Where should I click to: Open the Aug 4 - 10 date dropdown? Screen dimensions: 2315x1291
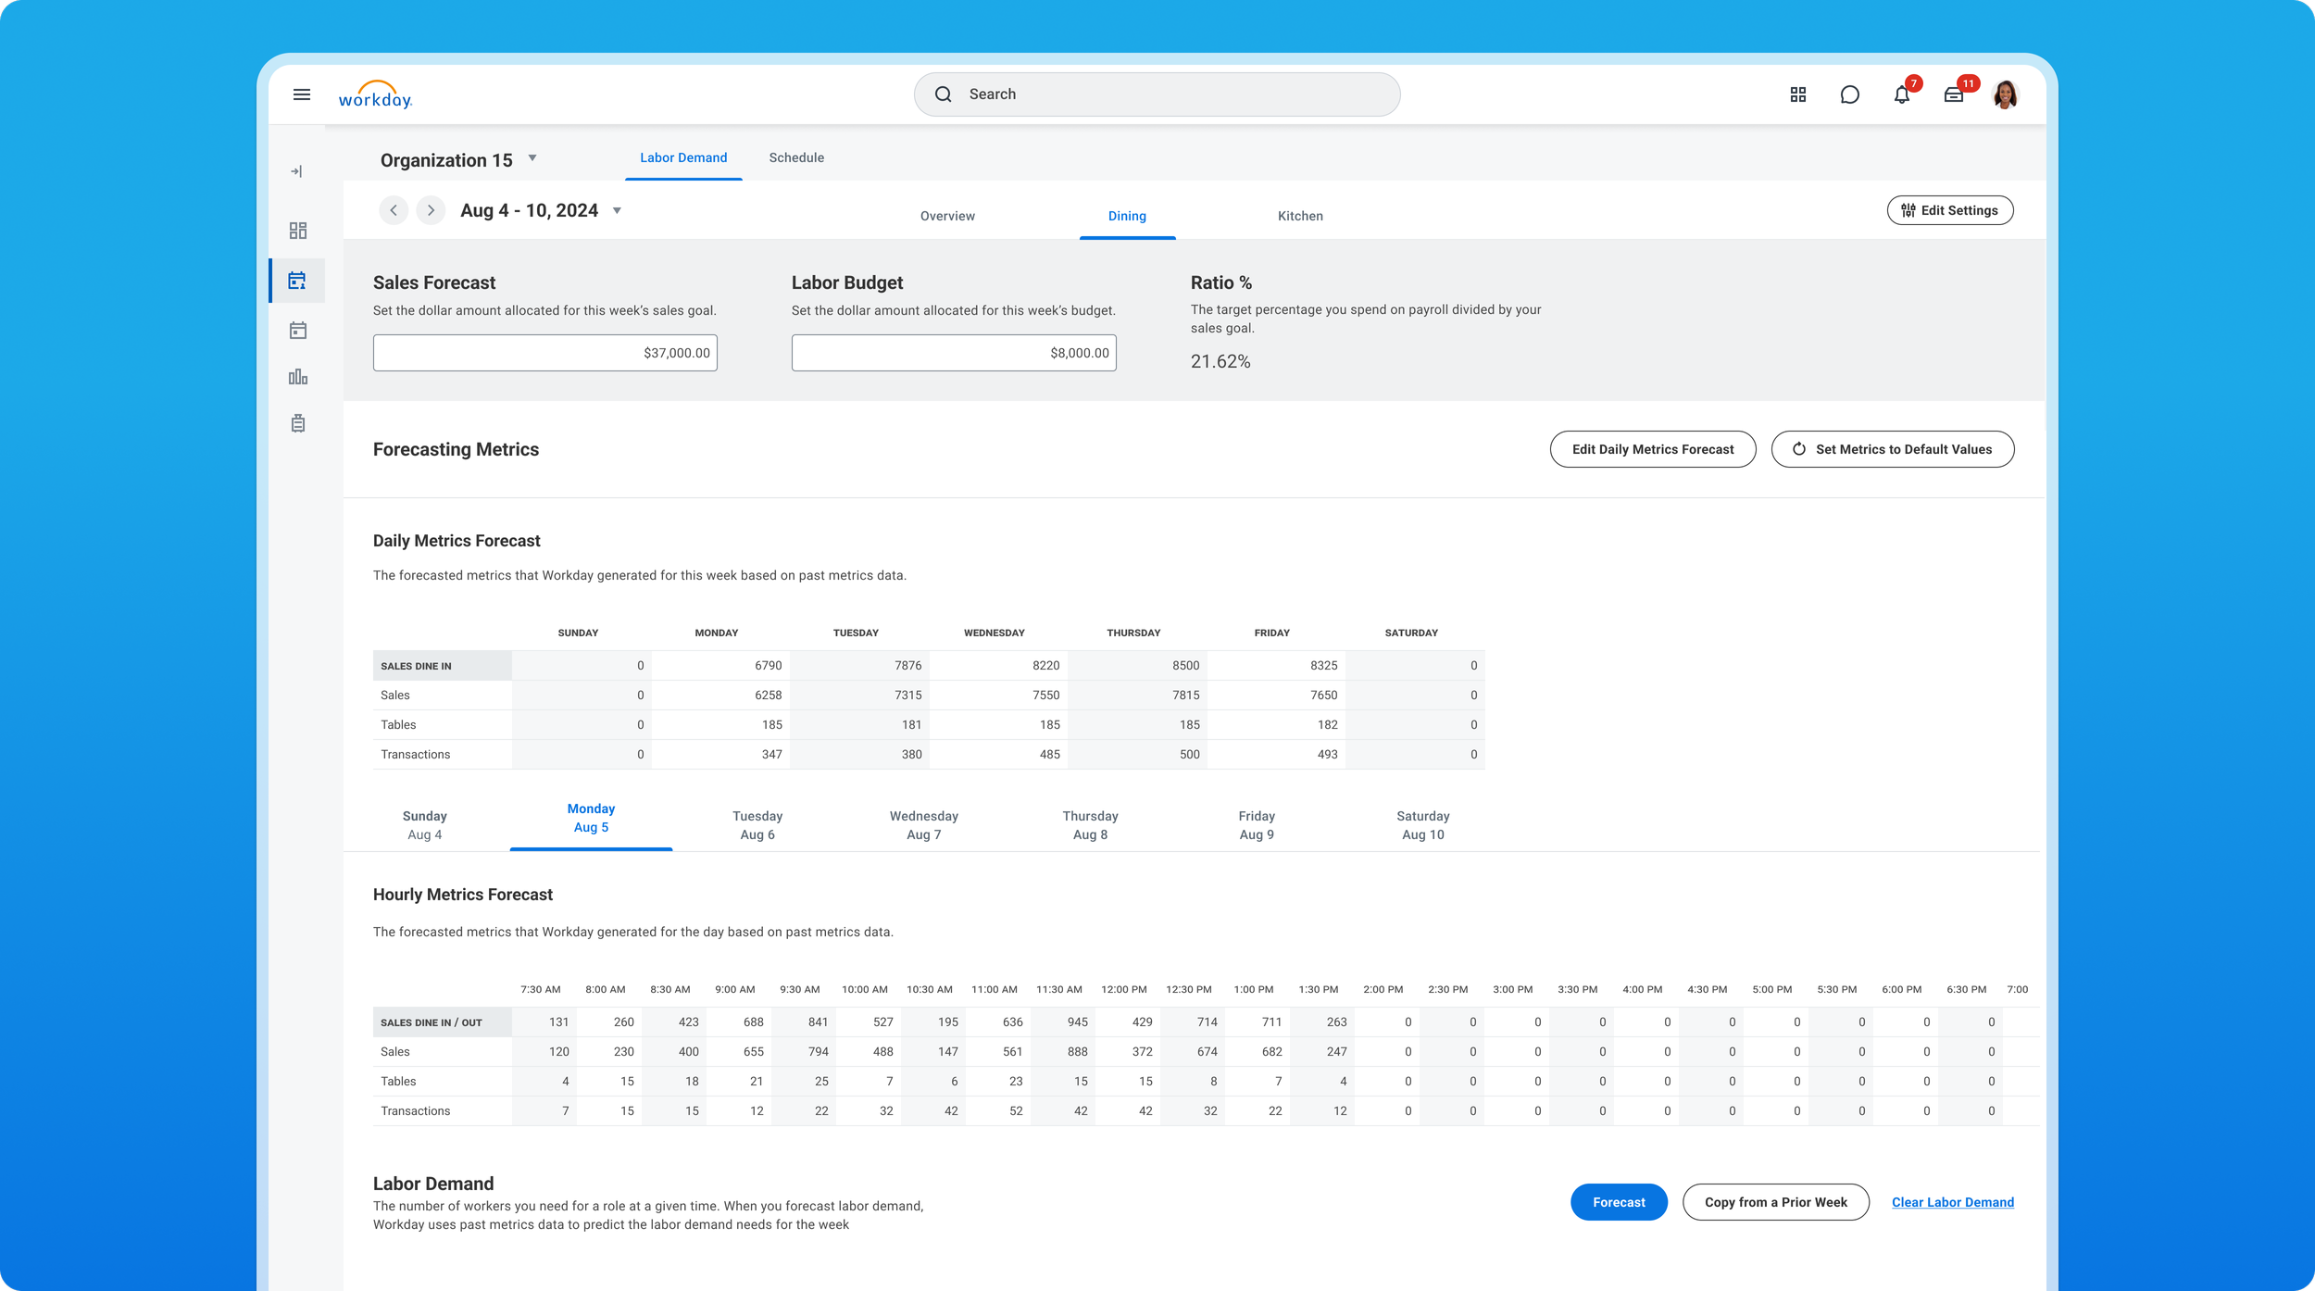617,211
